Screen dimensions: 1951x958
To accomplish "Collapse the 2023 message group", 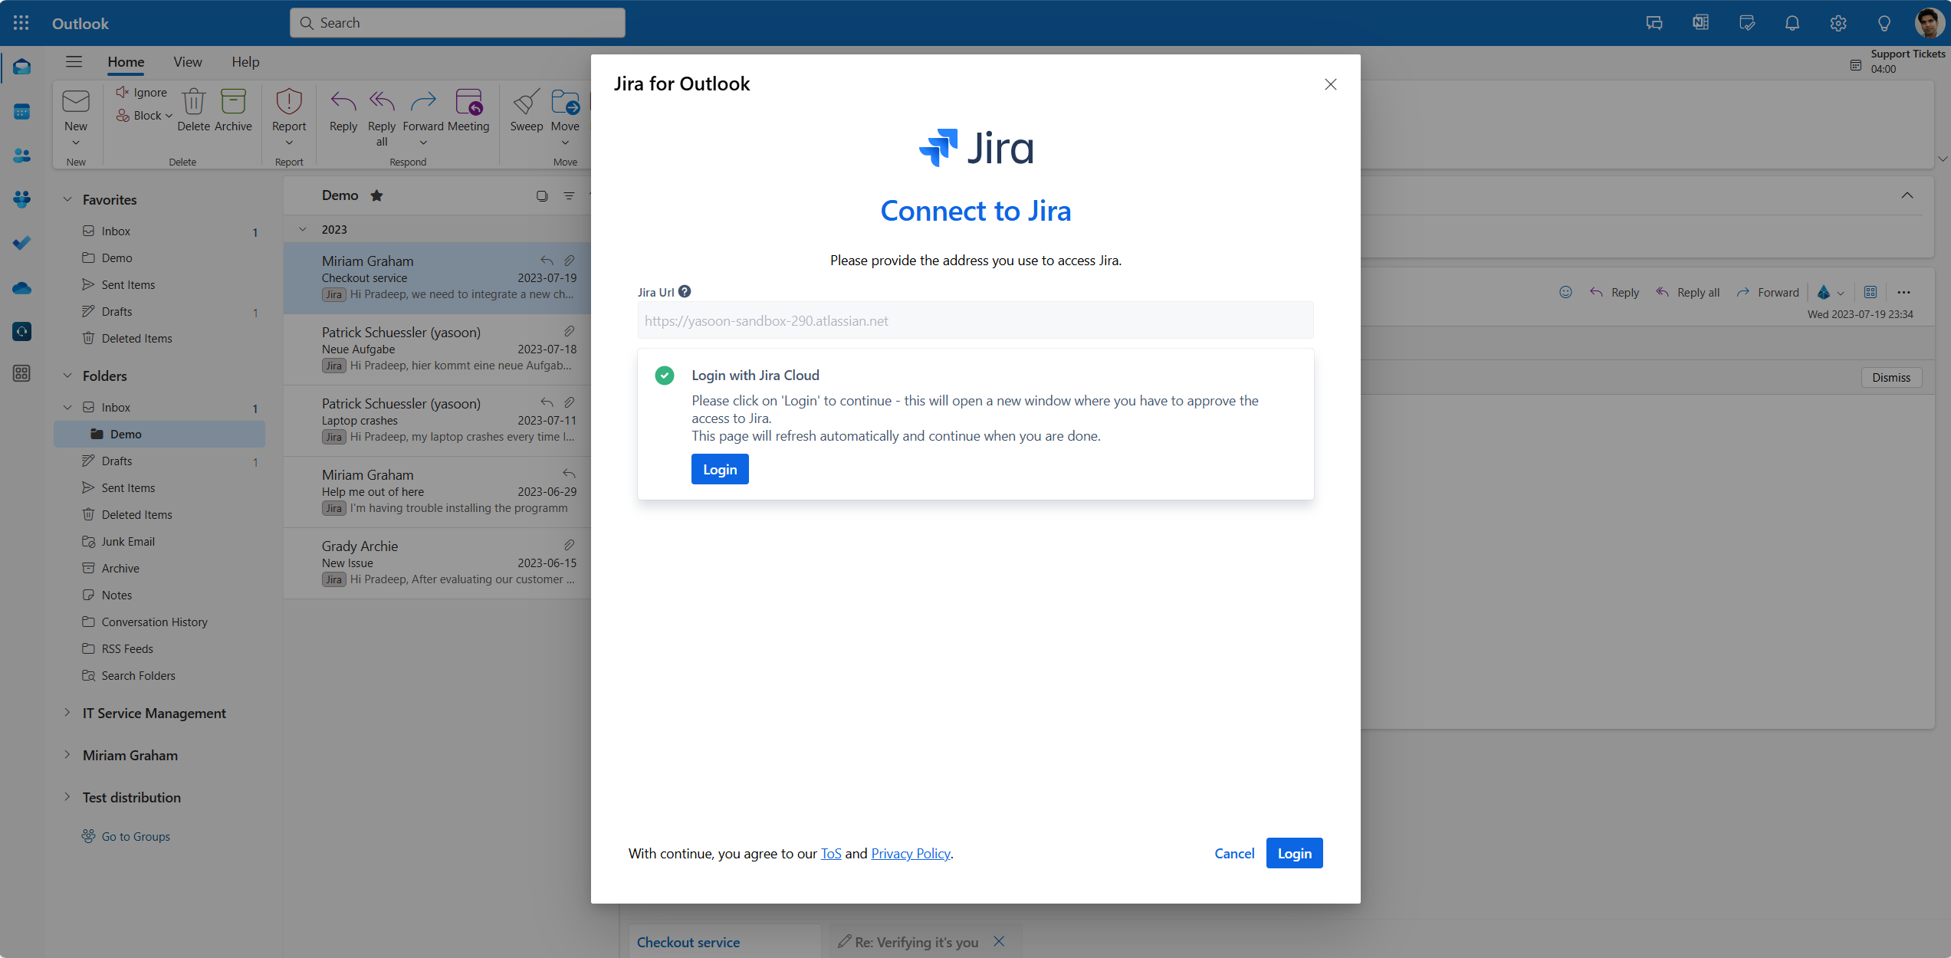I will click(x=303, y=229).
